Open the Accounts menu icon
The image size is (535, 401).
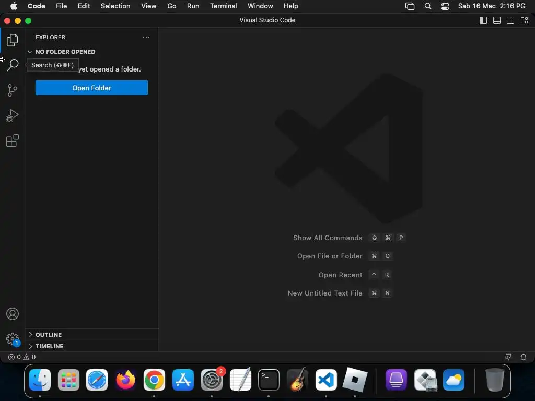pyautogui.click(x=13, y=314)
